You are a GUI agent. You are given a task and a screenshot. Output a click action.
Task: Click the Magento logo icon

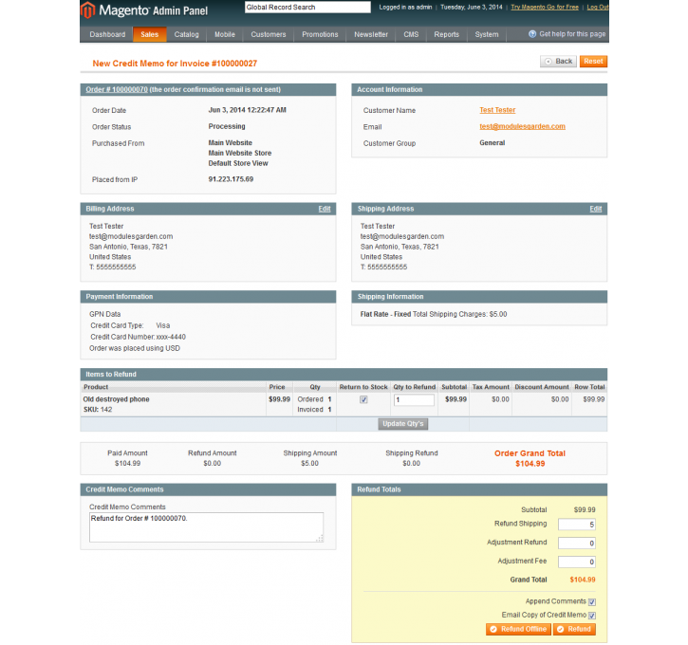coord(87,9)
